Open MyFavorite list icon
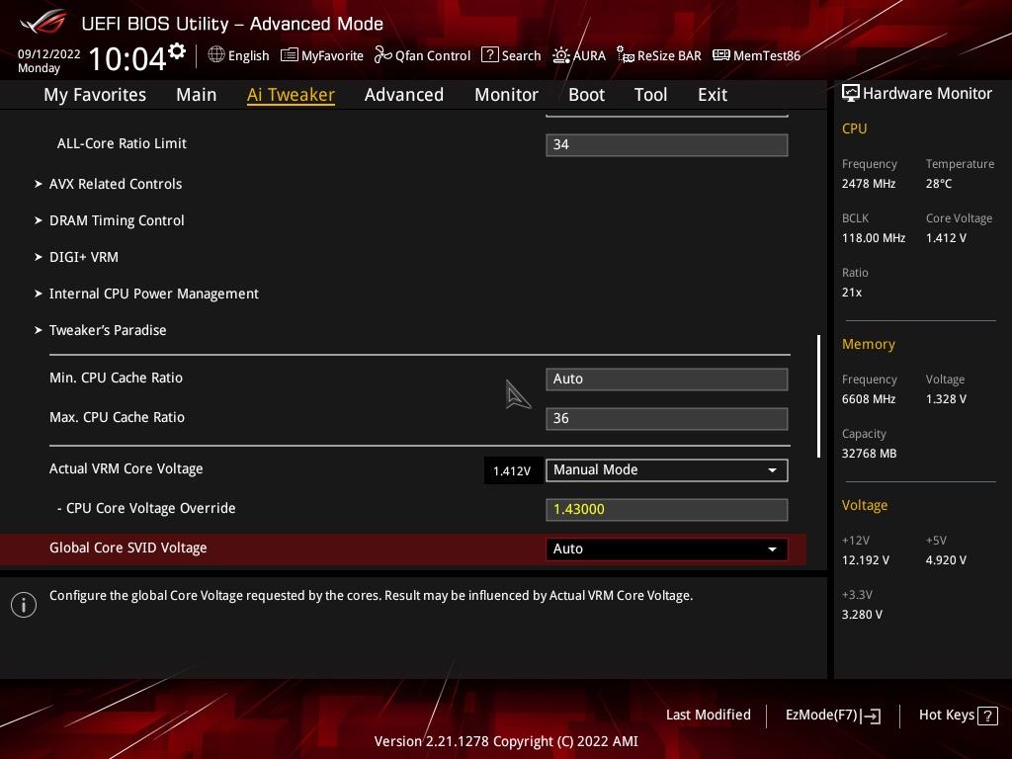Viewport: 1012px width, 759px height. pyautogui.click(x=290, y=55)
